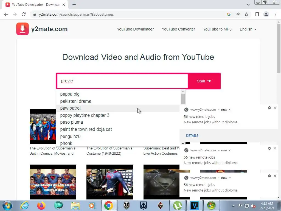Screen dimensions: 281x211
Task: Click the suggestion list scroll down arrow
Action: [x=183, y=143]
